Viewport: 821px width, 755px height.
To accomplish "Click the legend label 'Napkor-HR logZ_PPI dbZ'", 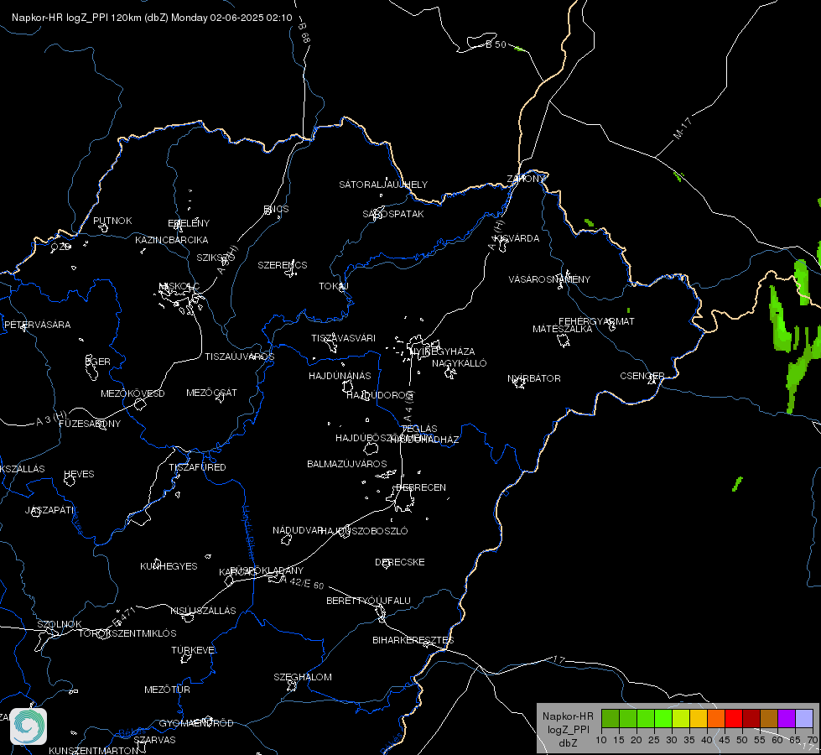I will click(568, 729).
